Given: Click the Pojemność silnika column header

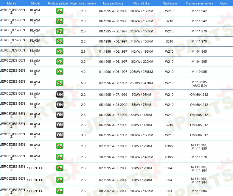Looking at the screenshot, I should (83, 3).
